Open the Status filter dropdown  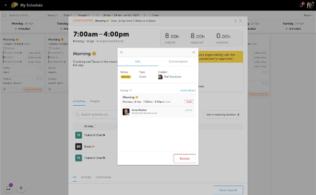52,15
